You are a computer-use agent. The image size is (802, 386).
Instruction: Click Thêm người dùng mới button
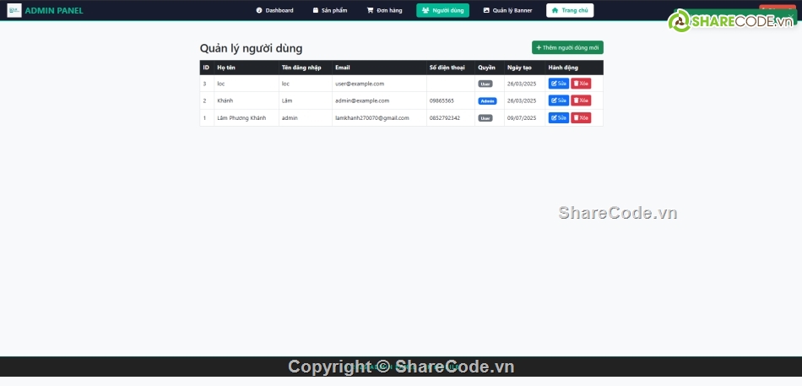(x=567, y=47)
